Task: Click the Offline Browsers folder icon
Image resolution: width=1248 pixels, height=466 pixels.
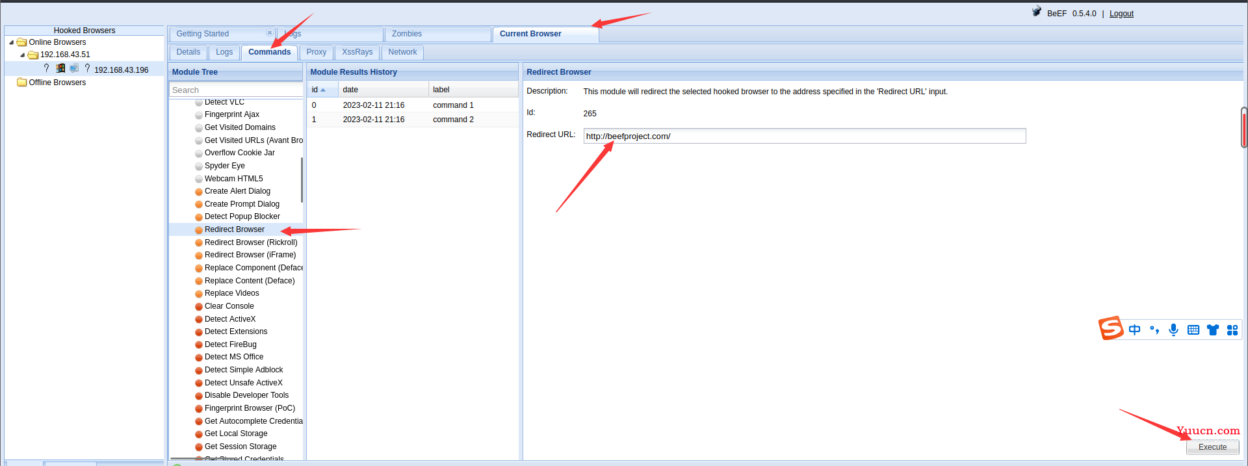Action: point(21,83)
